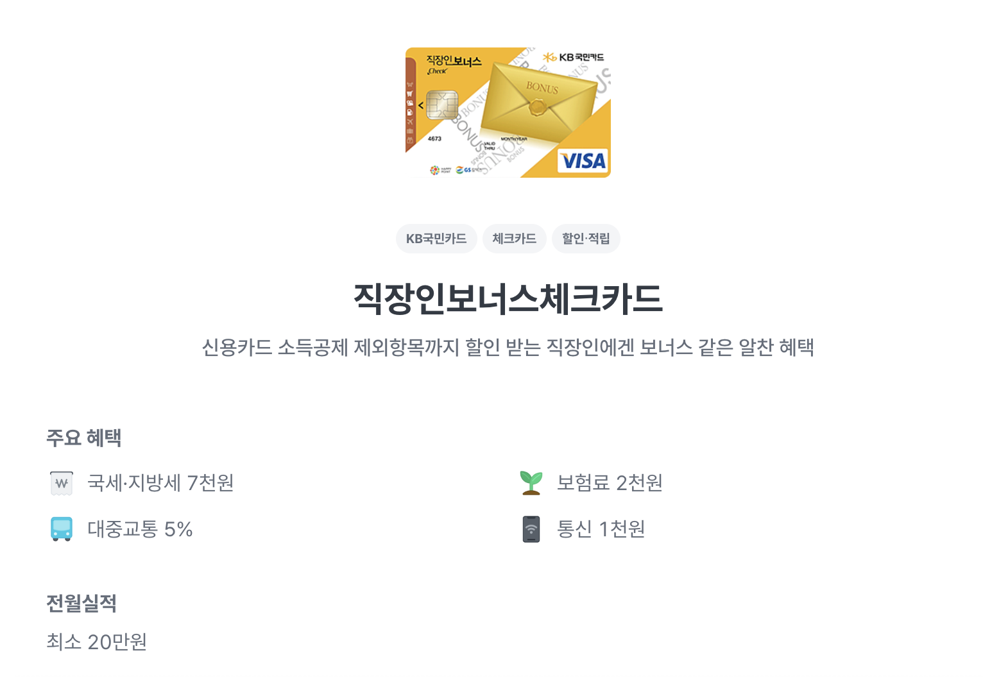Viewport: 983px width, 680px height.
Task: Select the 통신 1천원 benefit item
Action: pyautogui.click(x=601, y=529)
